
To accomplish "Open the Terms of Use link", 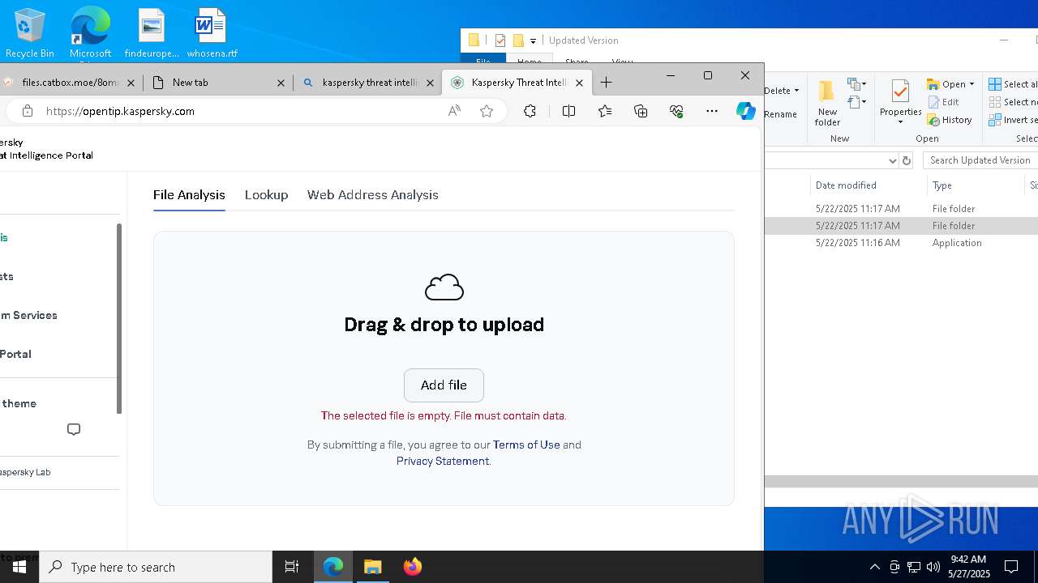I will point(526,445).
